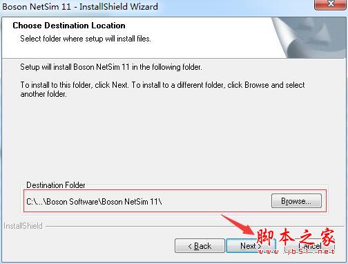Click the red Chinese watermark logo
348x264 pixels.
click(296, 237)
